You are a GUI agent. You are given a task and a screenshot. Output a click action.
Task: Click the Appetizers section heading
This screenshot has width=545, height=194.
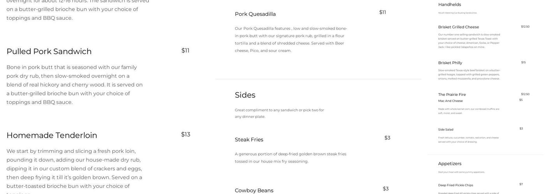450,164
